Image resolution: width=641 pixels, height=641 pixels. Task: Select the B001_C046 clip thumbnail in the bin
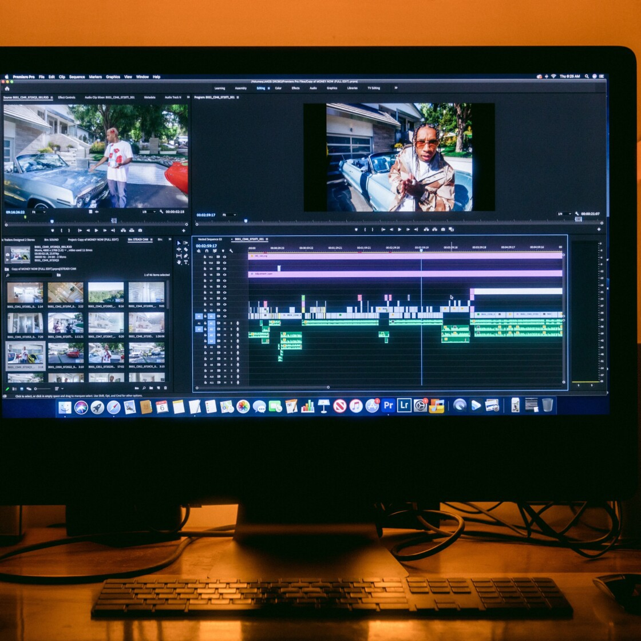pos(65,323)
